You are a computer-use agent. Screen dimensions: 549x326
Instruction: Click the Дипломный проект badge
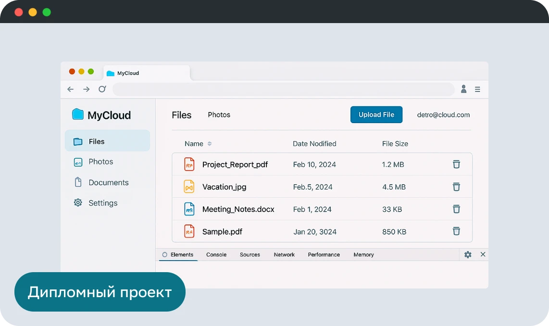click(100, 292)
